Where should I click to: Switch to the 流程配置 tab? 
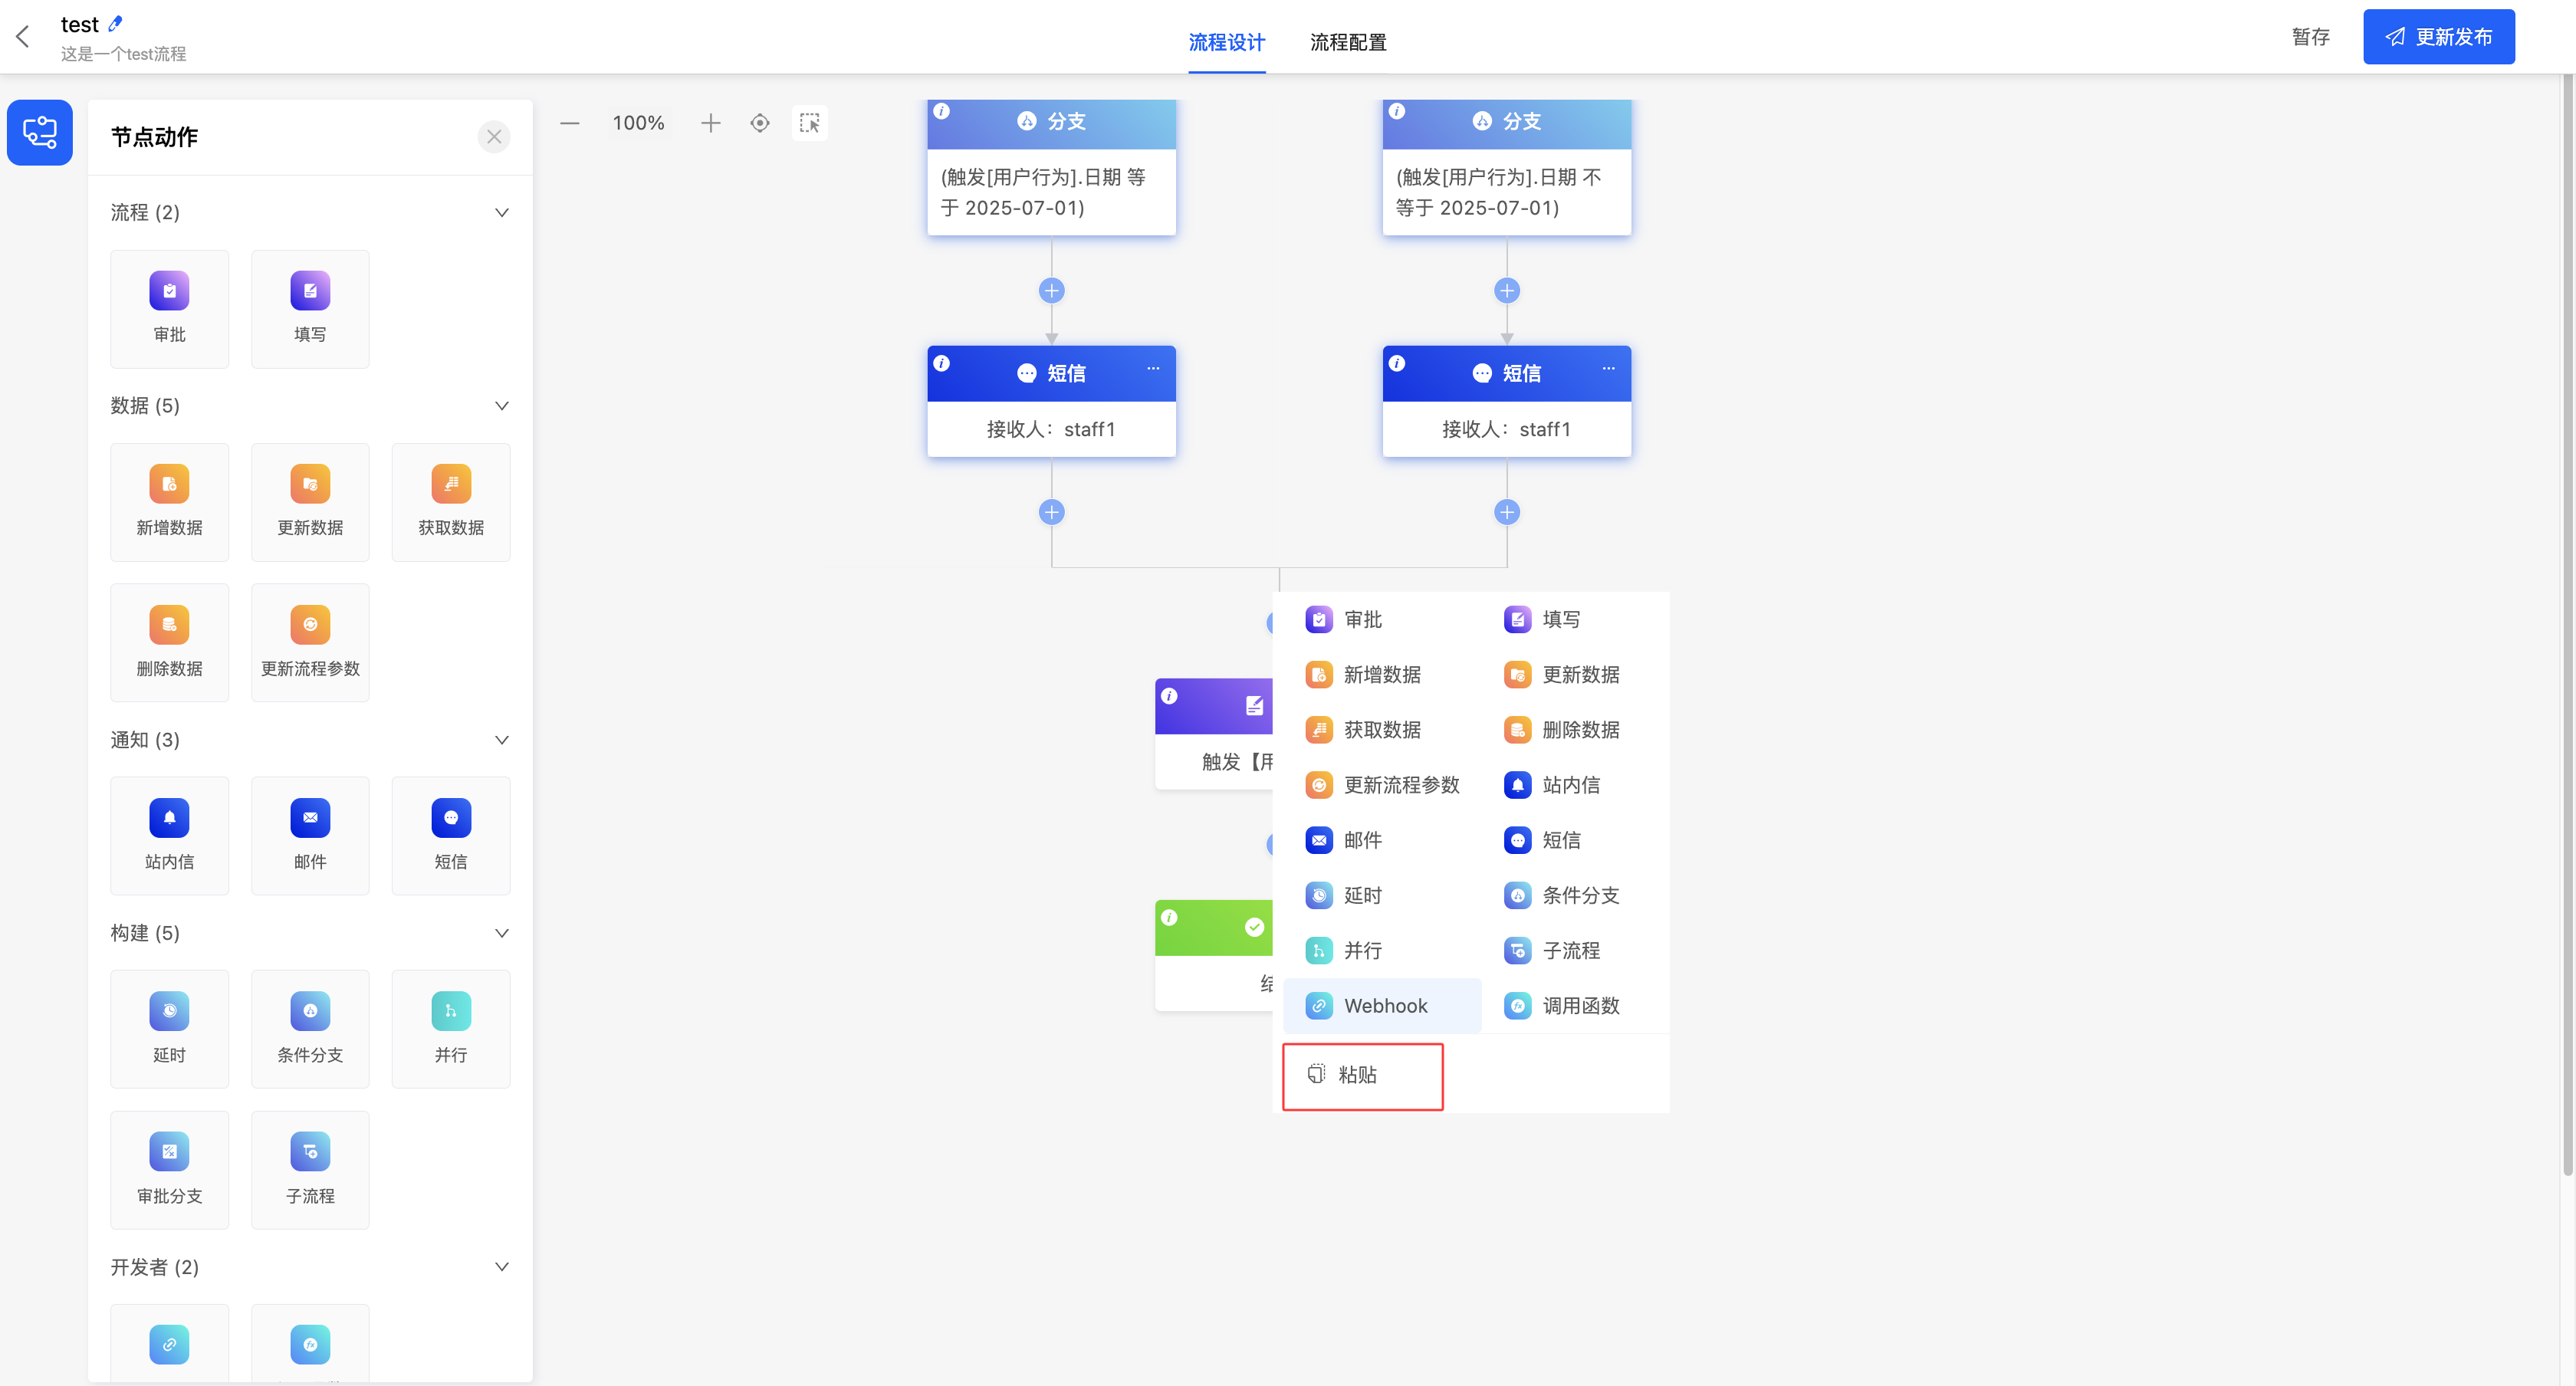pos(1347,42)
